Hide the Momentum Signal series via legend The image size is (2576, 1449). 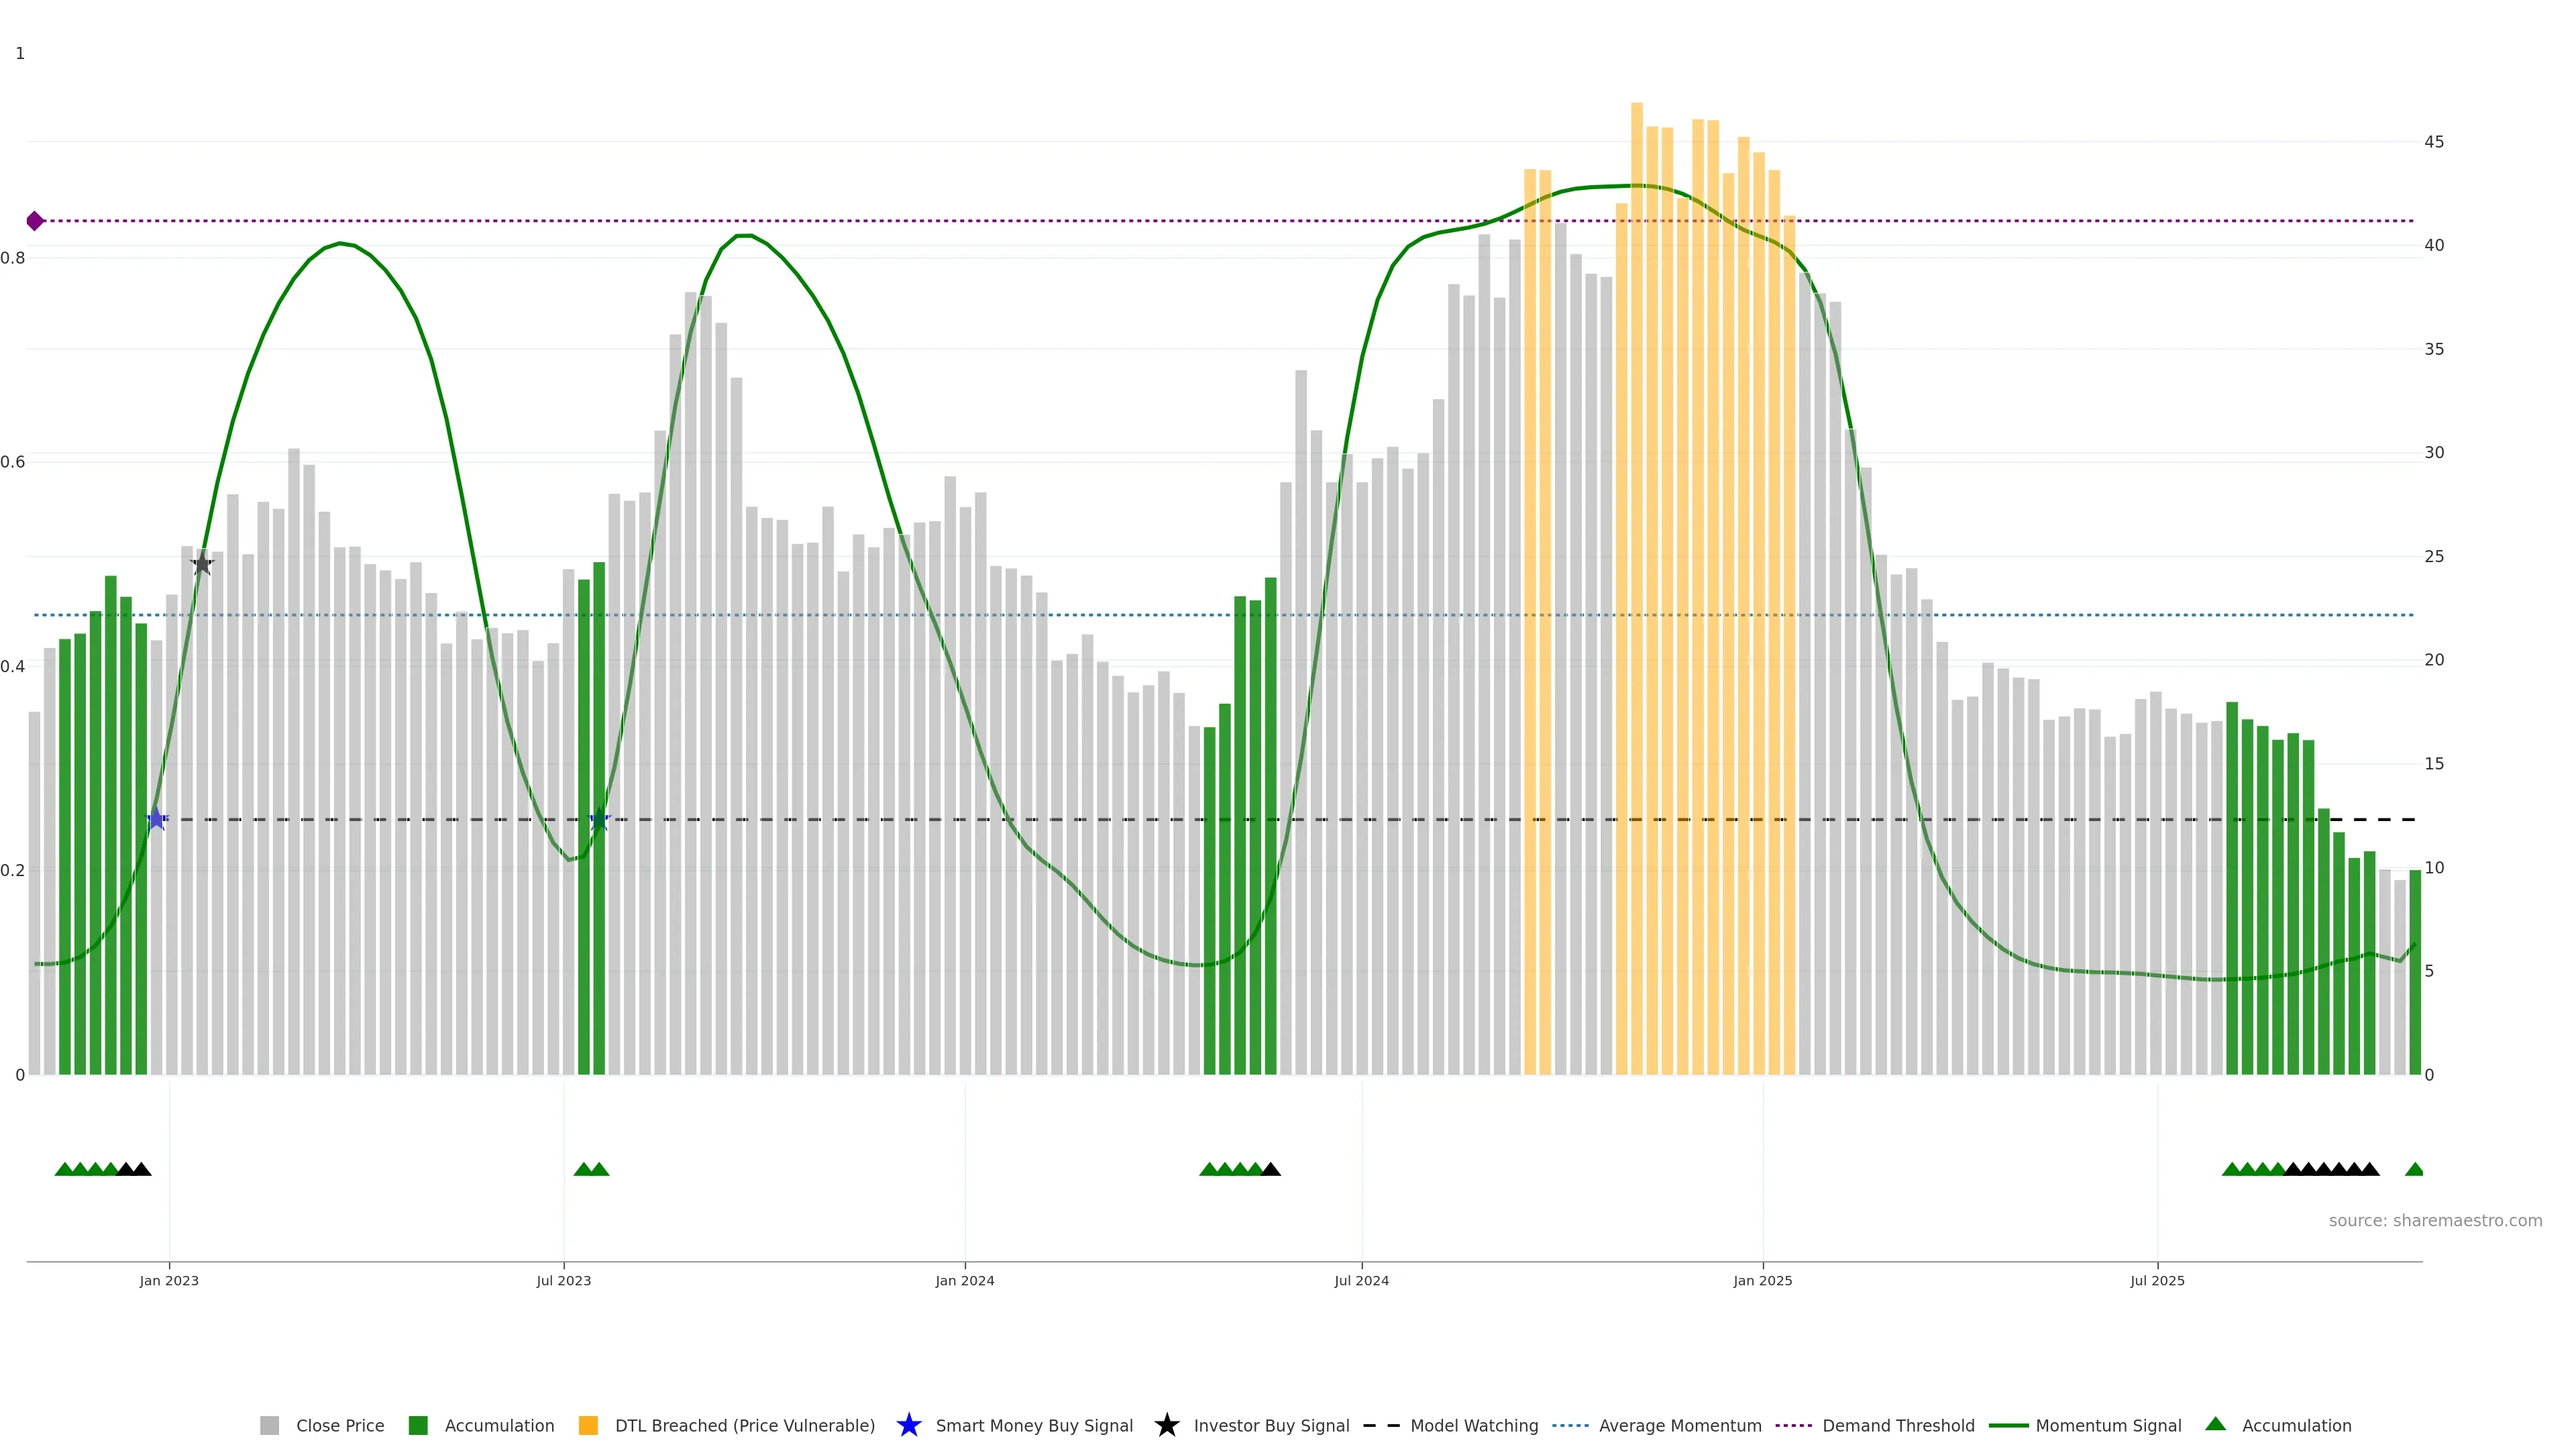2107,1425
